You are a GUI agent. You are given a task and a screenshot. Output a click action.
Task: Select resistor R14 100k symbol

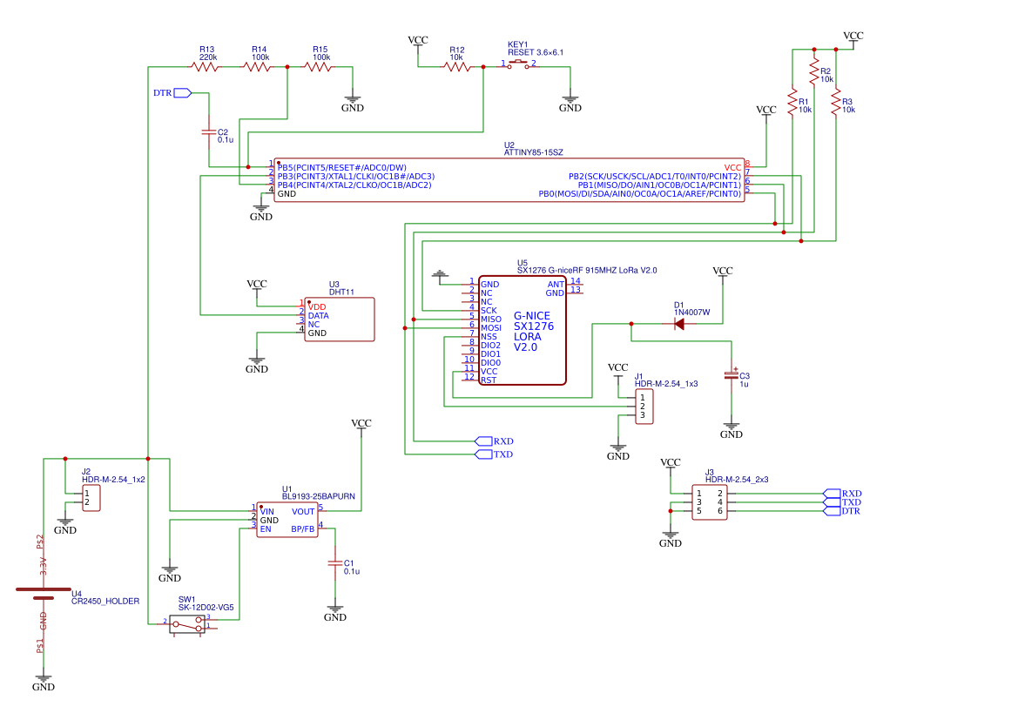257,67
